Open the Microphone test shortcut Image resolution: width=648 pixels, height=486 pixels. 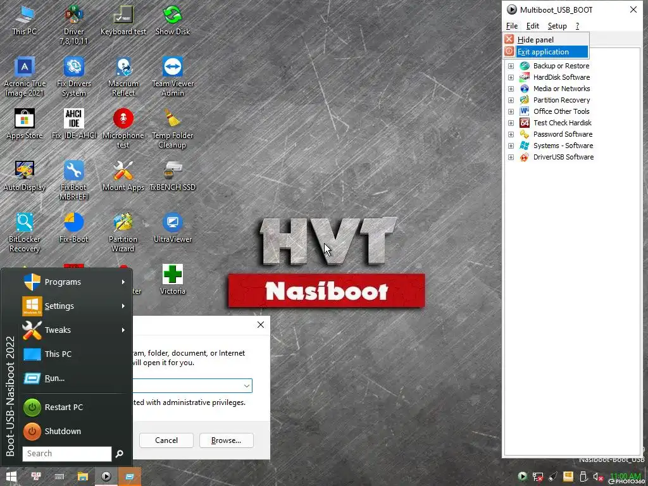pos(123,129)
